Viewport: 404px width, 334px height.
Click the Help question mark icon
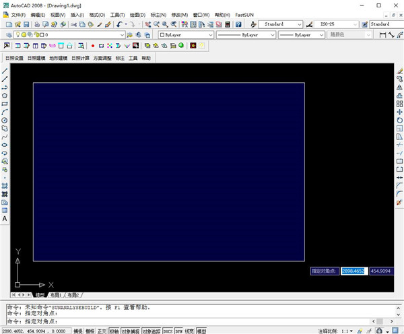[x=238, y=24]
